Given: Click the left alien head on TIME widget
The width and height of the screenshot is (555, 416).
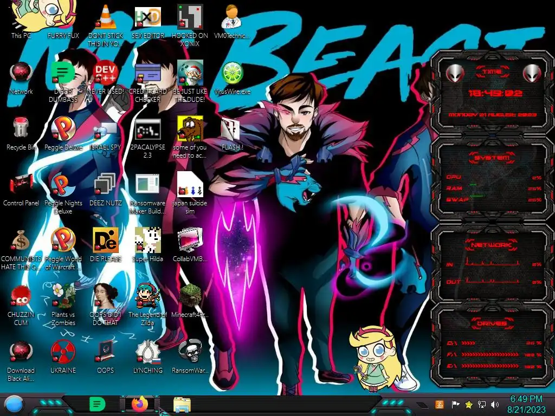Looking at the screenshot, I should tap(455, 74).
